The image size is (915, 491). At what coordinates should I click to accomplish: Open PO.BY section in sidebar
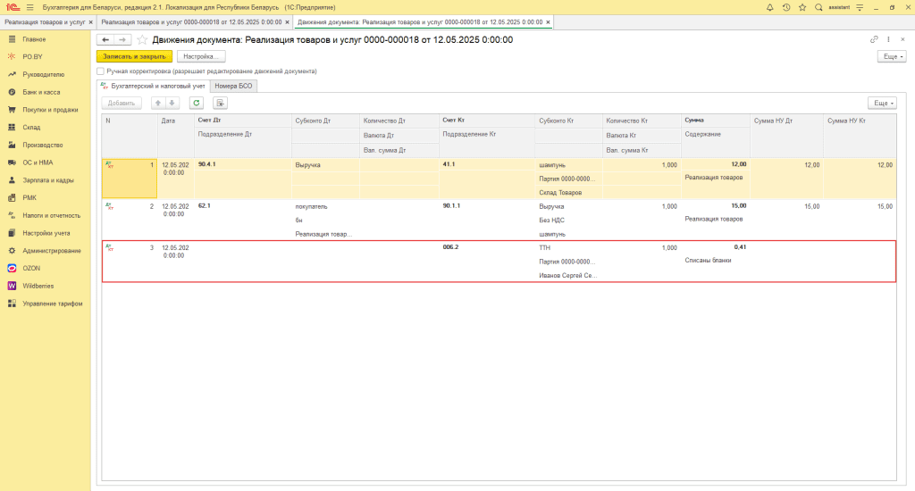33,56
